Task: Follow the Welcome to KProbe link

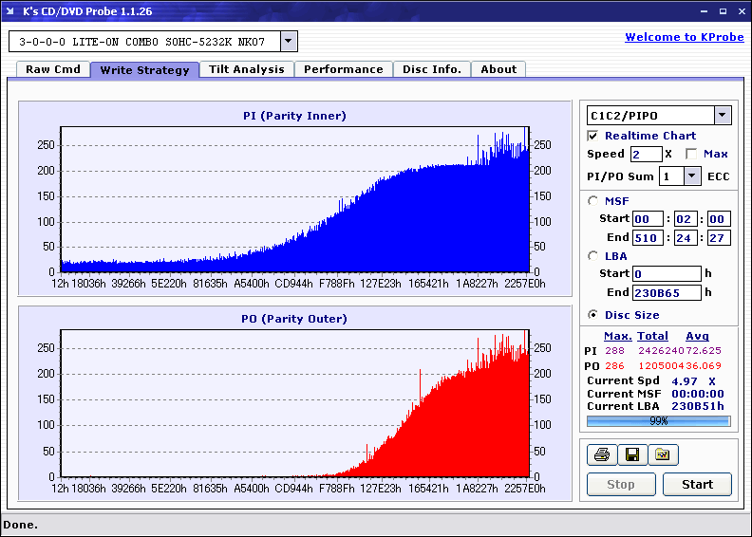Action: pos(685,37)
